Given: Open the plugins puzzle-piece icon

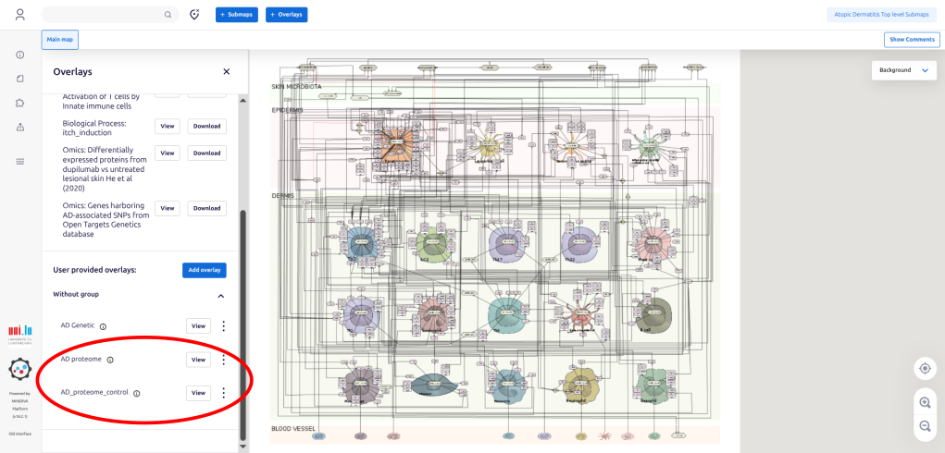Looking at the screenshot, I should click(20, 103).
